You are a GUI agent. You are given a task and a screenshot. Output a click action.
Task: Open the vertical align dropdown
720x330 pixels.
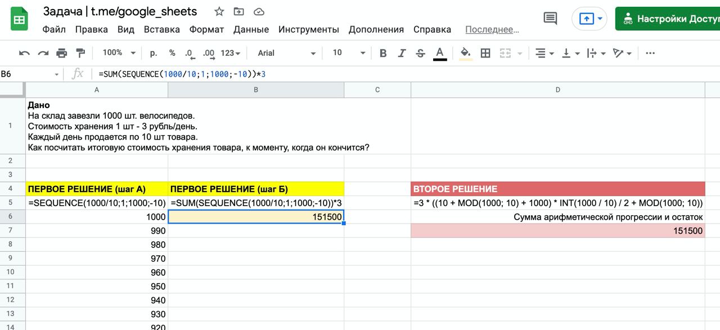click(570, 53)
